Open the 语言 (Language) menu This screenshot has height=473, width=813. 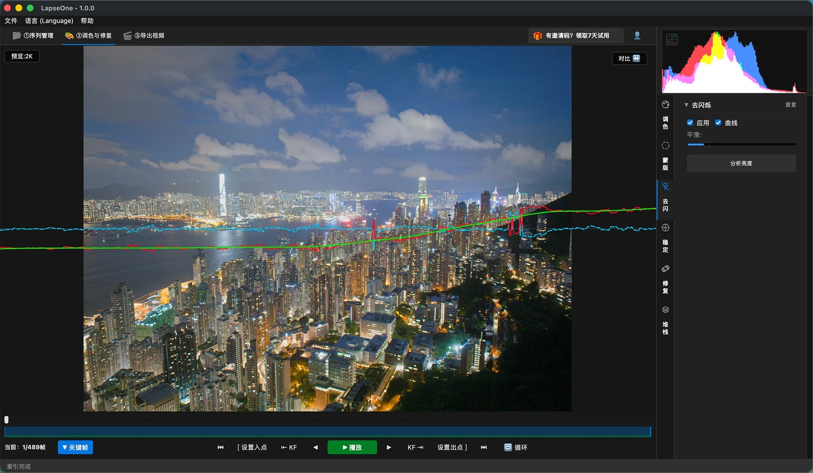pos(49,21)
